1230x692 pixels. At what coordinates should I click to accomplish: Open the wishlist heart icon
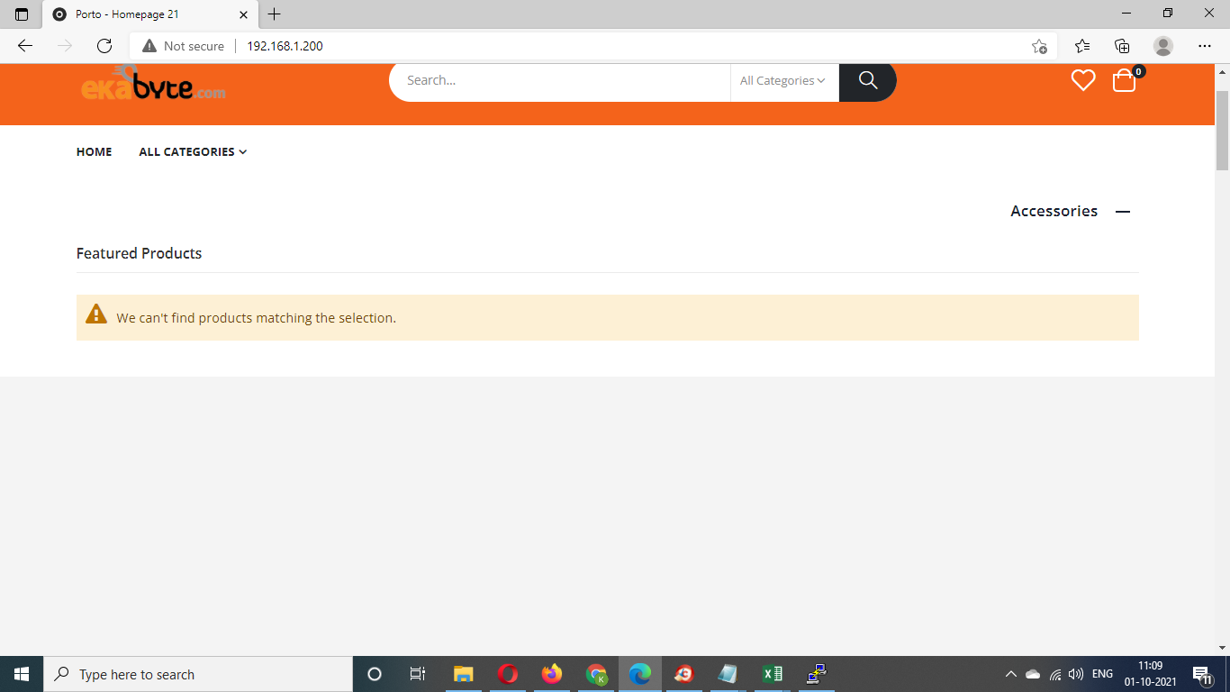point(1083,80)
